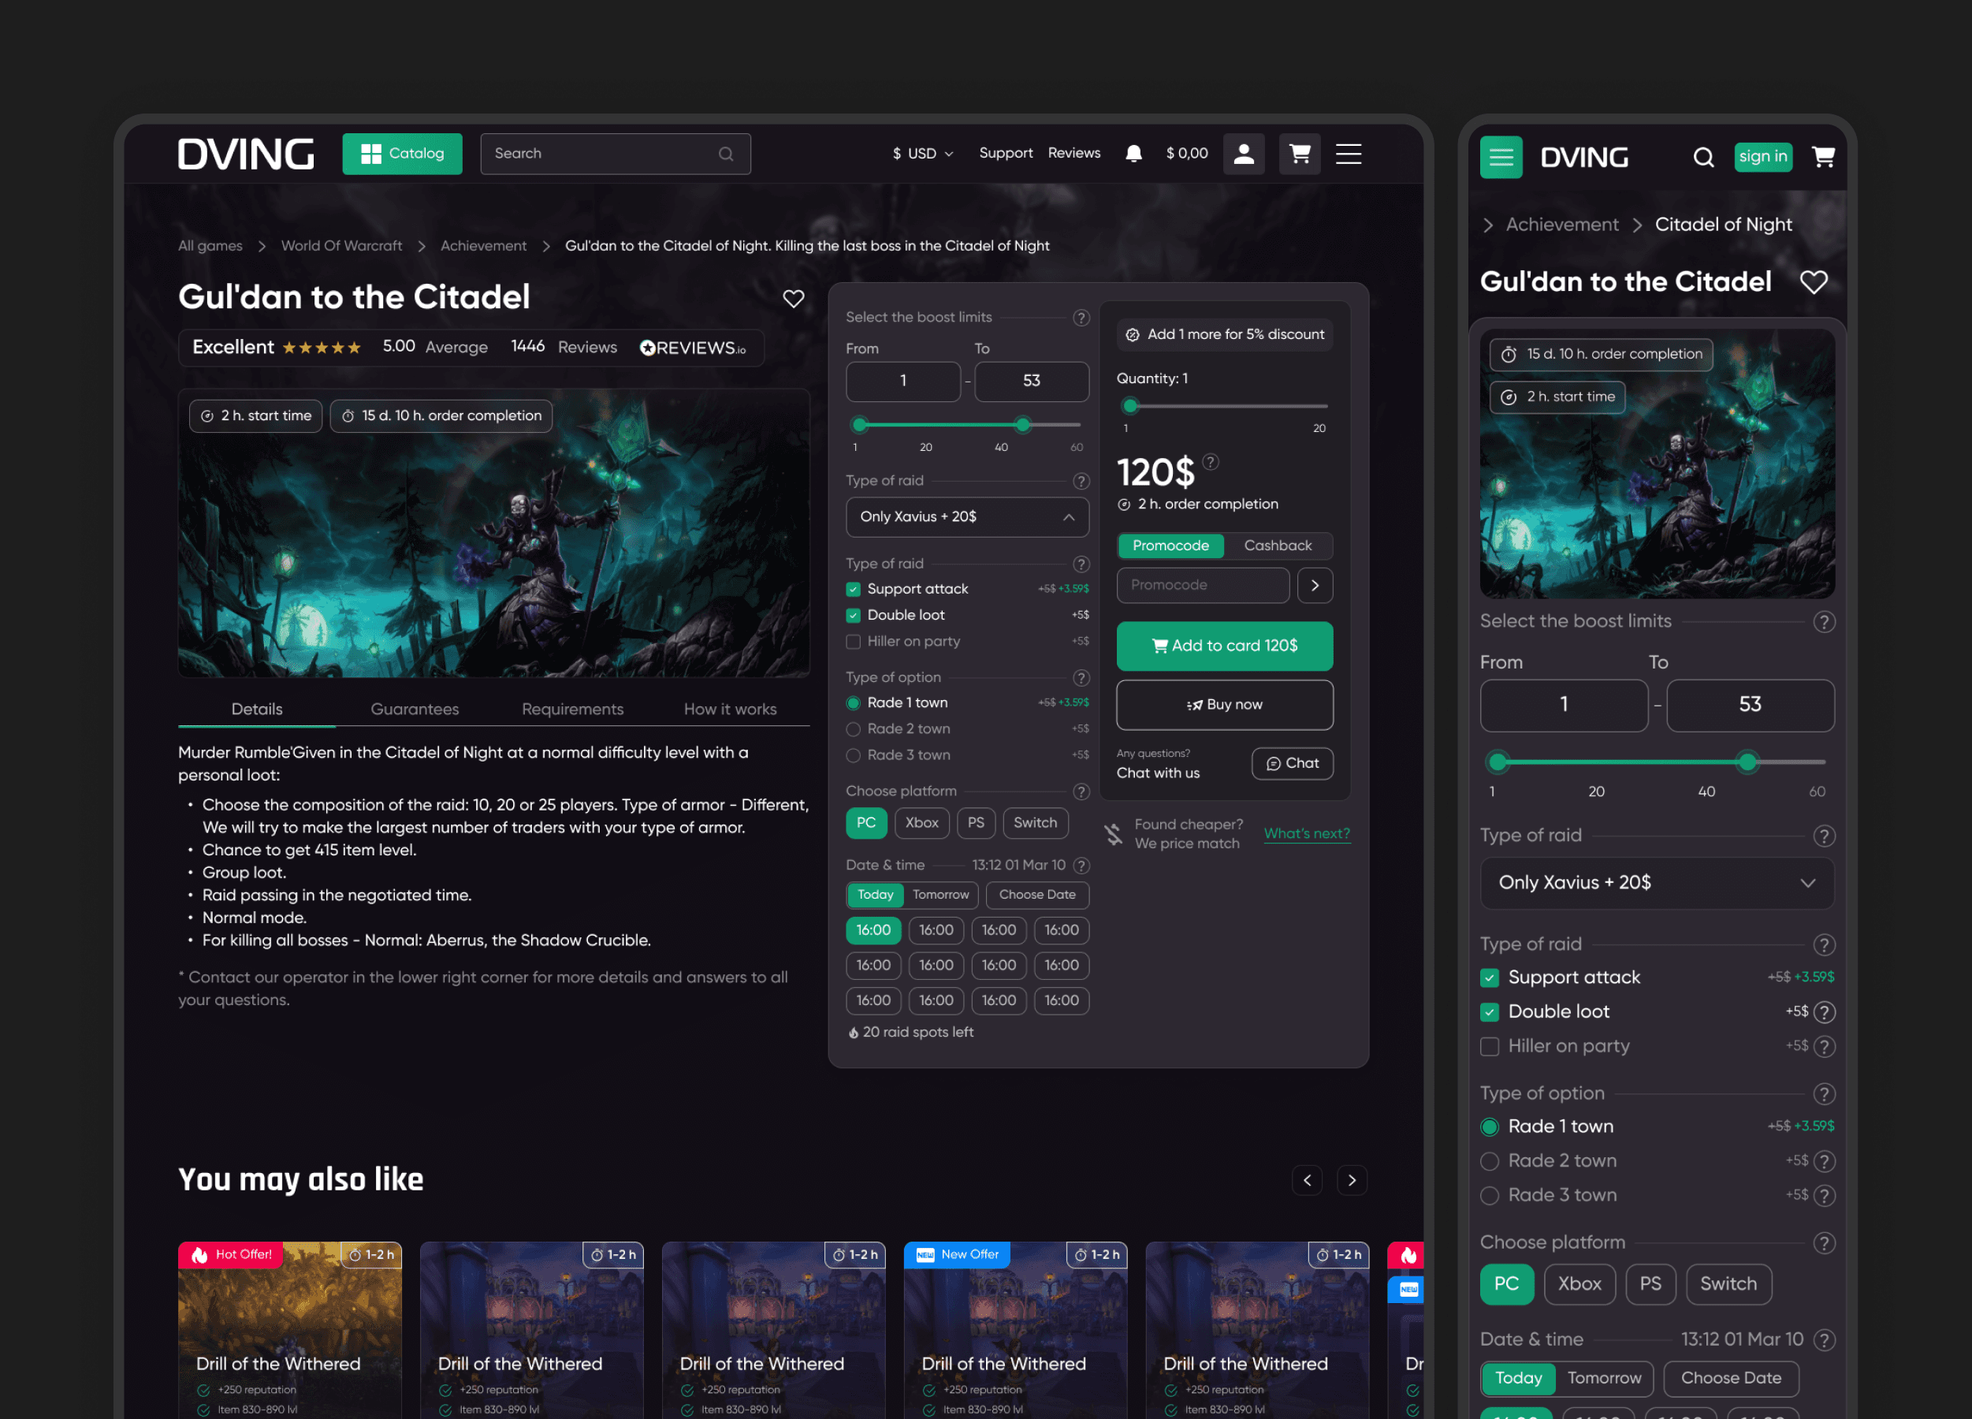Open the notifications bell in desktop header
Screen dimensions: 1972x1419
[1134, 154]
